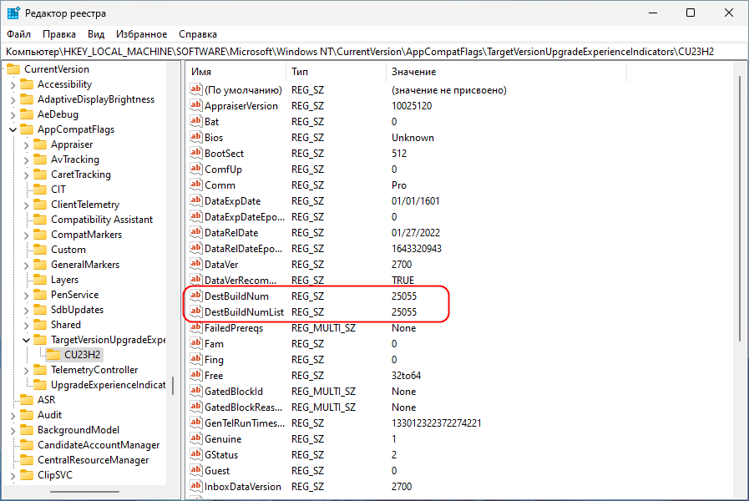Sort values by the Имя column header
Screen dimensions: 749x501
tap(236, 72)
